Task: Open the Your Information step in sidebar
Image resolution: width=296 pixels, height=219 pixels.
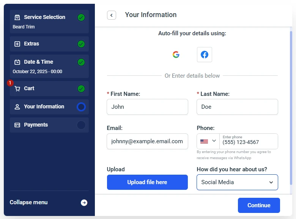Action: 44,107
